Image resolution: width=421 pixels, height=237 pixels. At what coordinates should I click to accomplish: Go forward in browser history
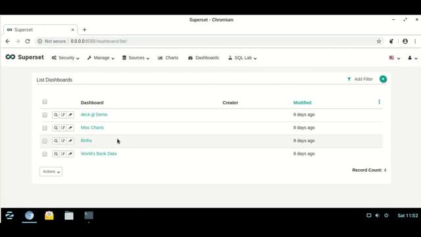click(x=18, y=41)
